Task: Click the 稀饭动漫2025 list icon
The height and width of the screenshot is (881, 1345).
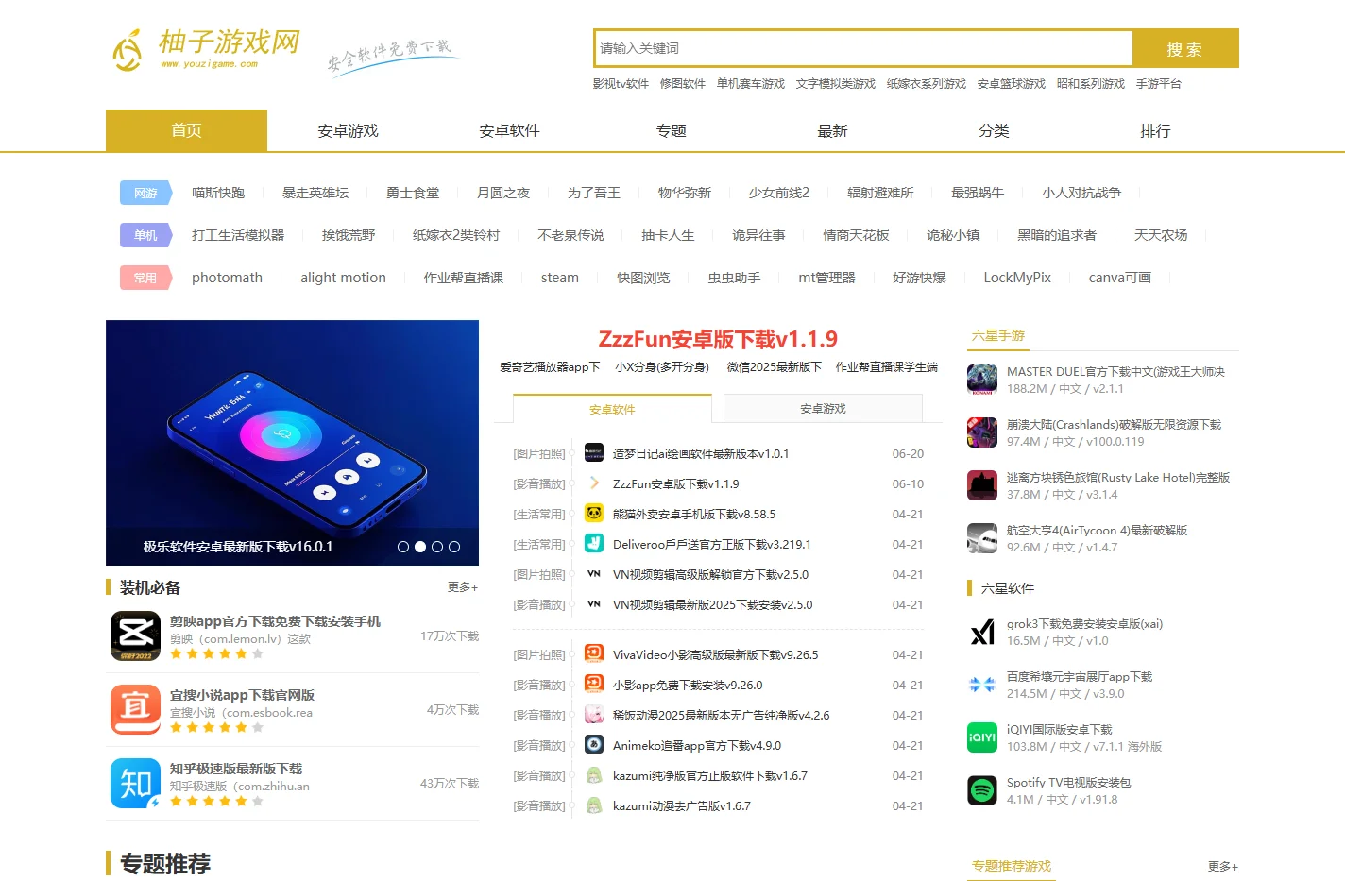Action: 594,715
